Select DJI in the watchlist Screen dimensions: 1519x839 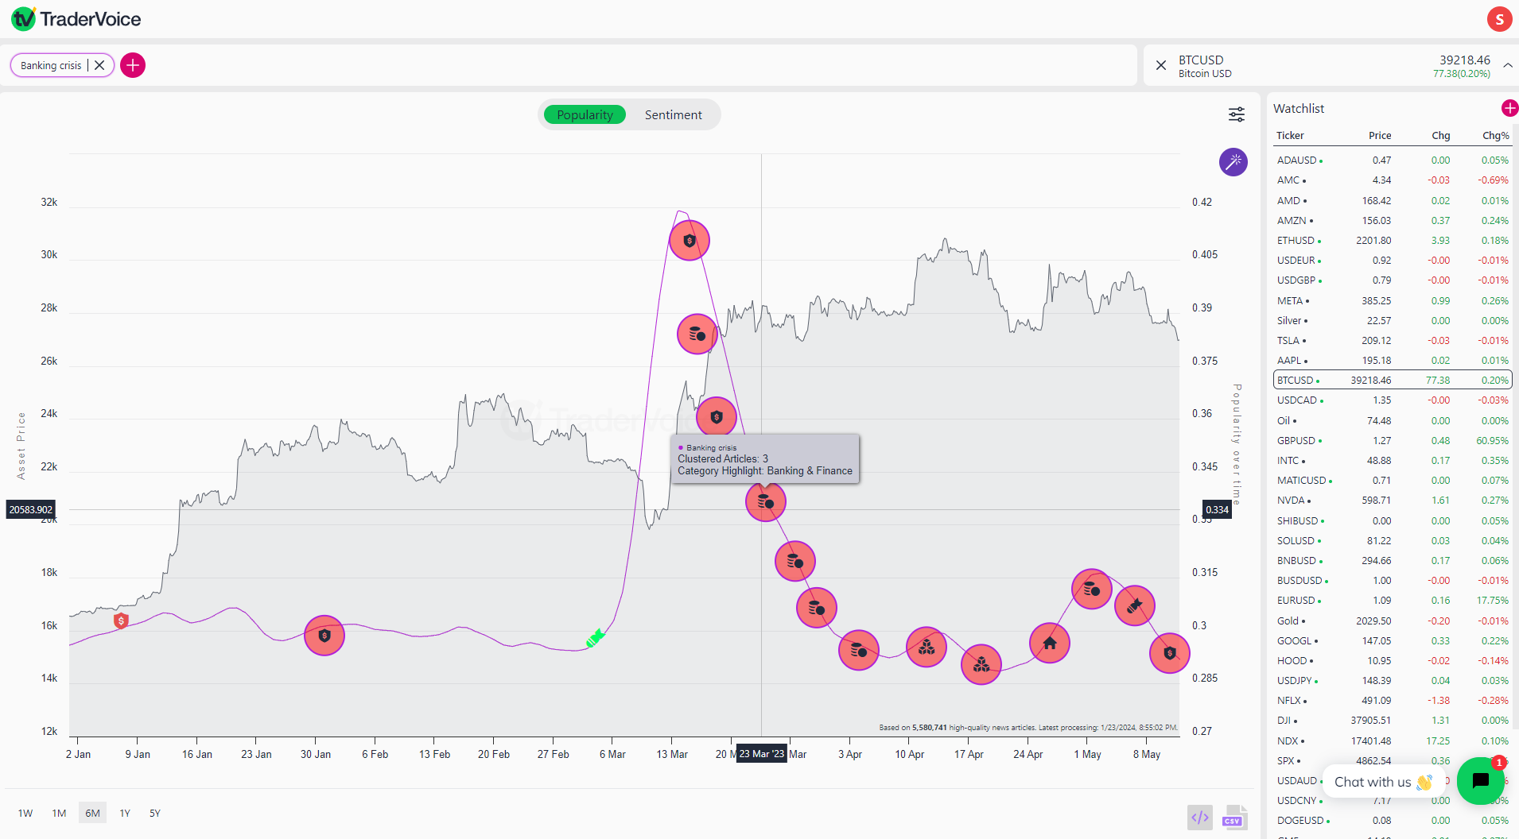(x=1393, y=720)
